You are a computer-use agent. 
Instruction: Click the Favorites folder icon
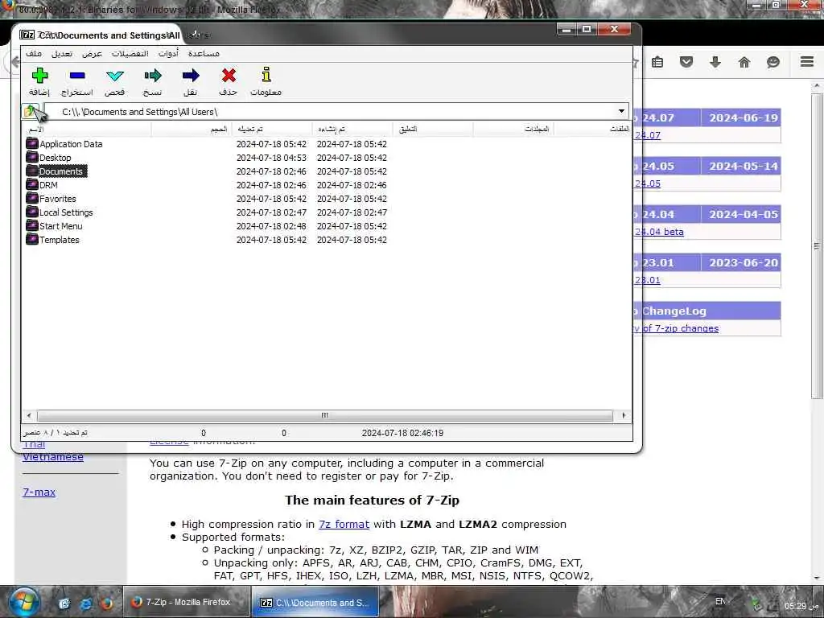[32, 198]
